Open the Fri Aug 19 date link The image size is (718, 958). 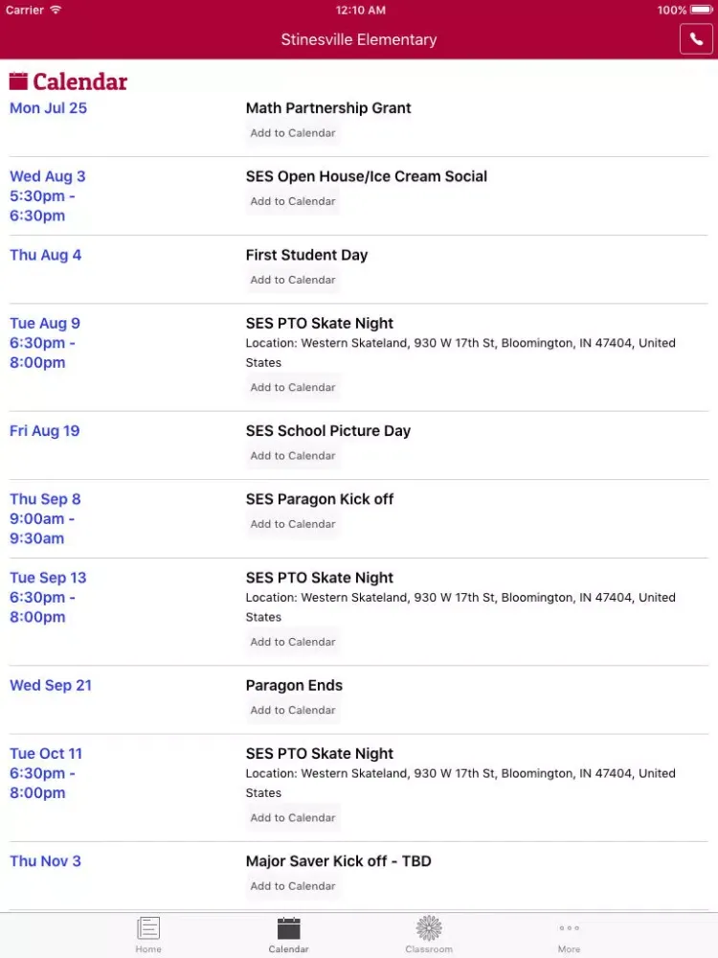(x=45, y=431)
